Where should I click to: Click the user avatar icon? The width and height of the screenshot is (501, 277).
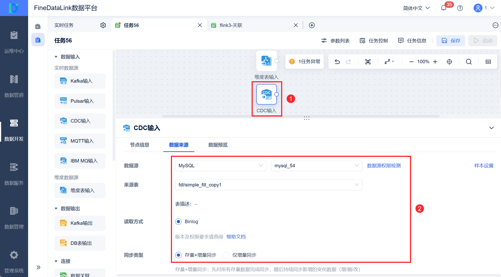(x=478, y=8)
